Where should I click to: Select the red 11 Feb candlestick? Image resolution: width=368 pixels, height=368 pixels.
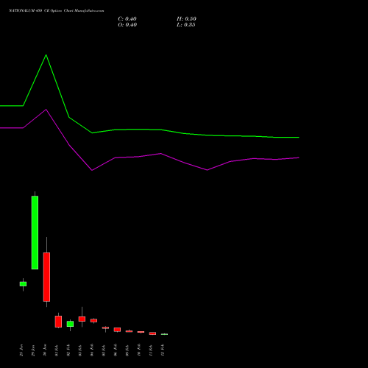(x=152, y=333)
